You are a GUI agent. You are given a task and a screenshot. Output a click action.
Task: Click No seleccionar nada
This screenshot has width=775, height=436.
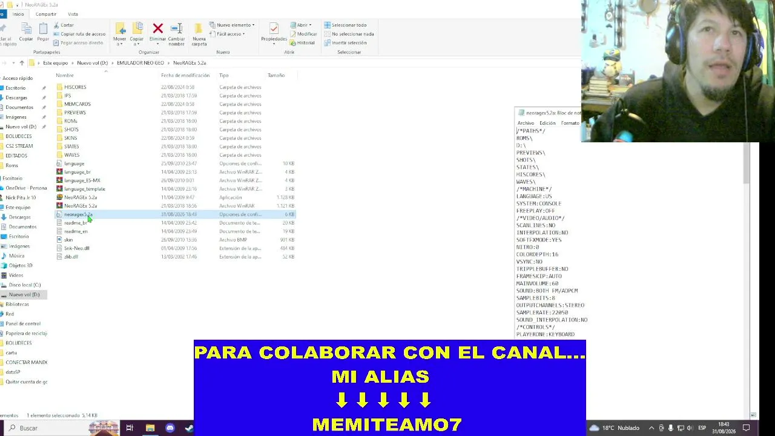pos(349,34)
